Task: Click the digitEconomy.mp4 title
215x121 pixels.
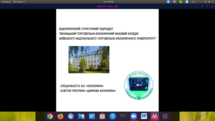Action: [107, 6]
